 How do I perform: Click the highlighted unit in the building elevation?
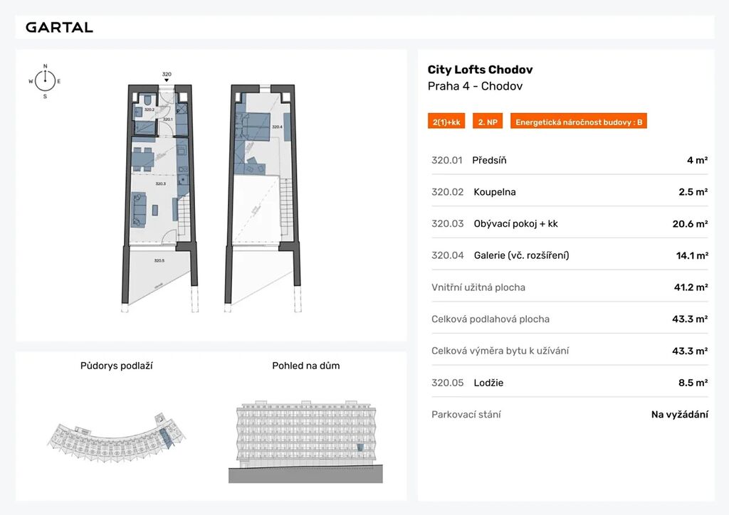pos(360,447)
